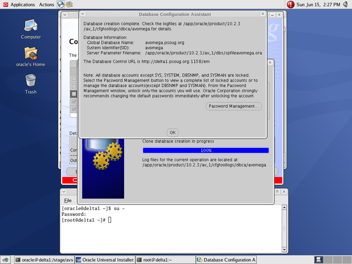Click the spfileavomega.ora parameter filename
The height and width of the screenshot is (264, 352).
(x=203, y=53)
